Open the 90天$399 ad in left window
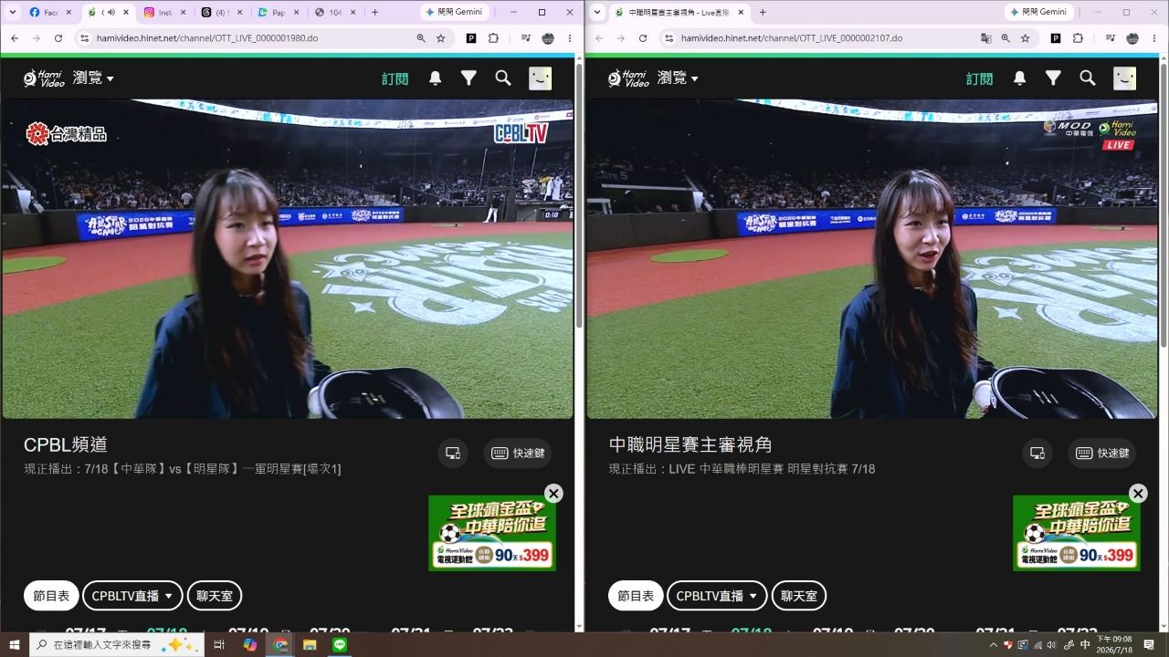Screen dimensions: 1169x657 coord(492,533)
